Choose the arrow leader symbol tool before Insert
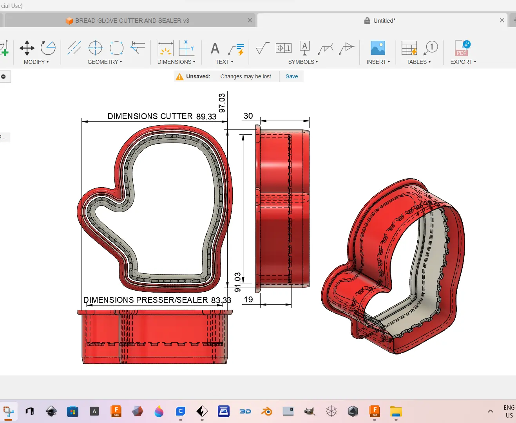Viewport: 516px width, 423px height. coord(346,48)
